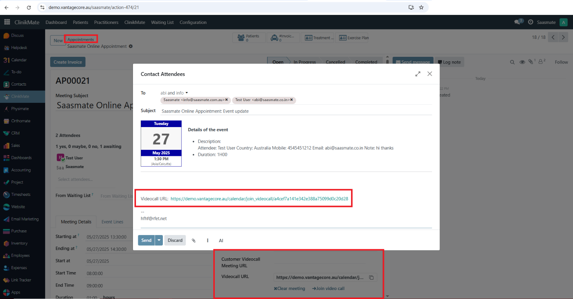Open the Discuss app from the sidebar
The image size is (573, 299).
16,35
